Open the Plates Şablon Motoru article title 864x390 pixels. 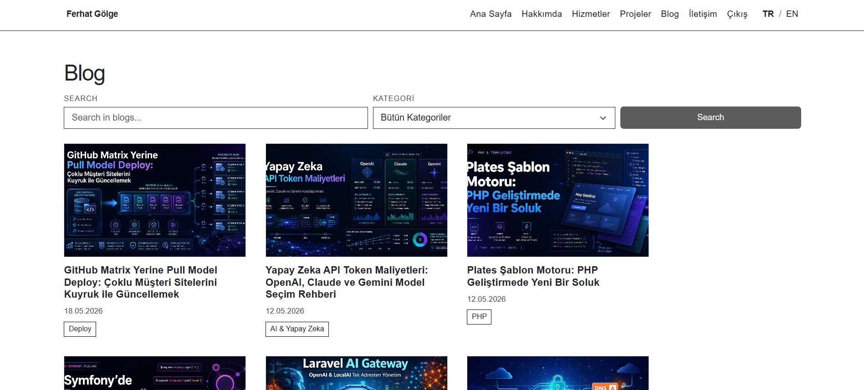tap(533, 276)
